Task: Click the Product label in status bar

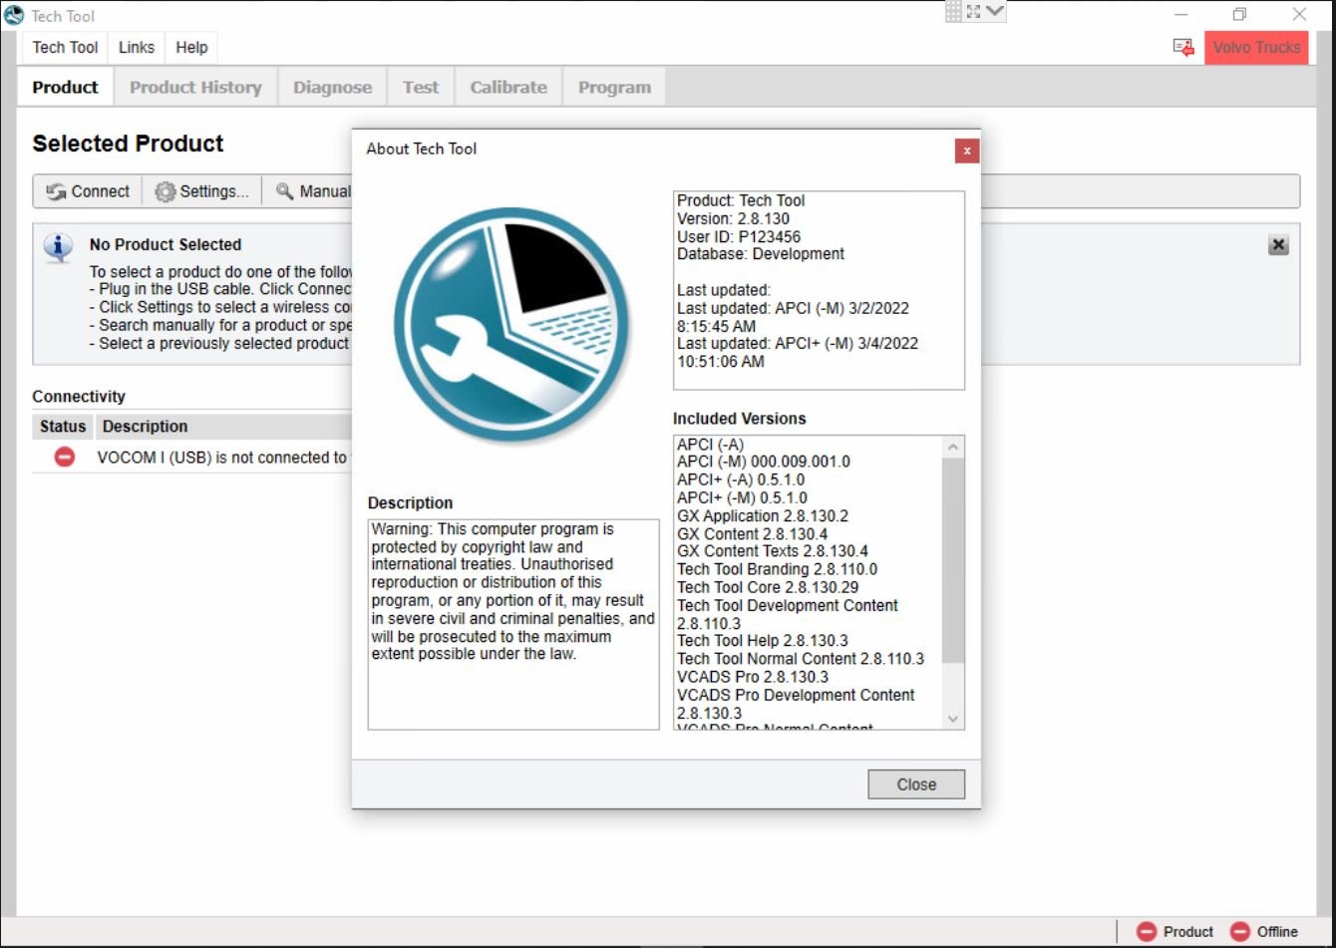Action: 1188,932
